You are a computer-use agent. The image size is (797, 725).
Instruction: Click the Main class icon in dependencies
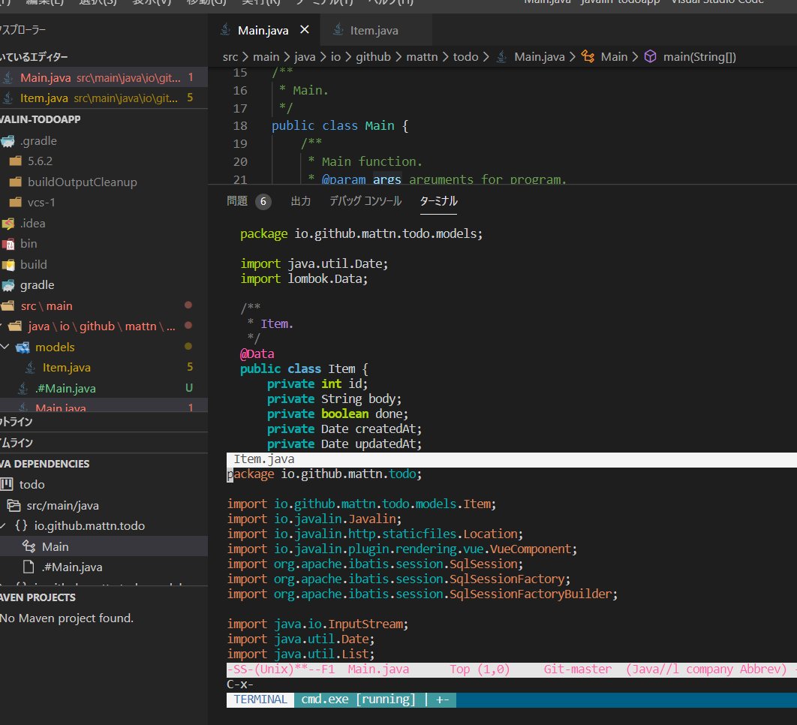click(29, 546)
